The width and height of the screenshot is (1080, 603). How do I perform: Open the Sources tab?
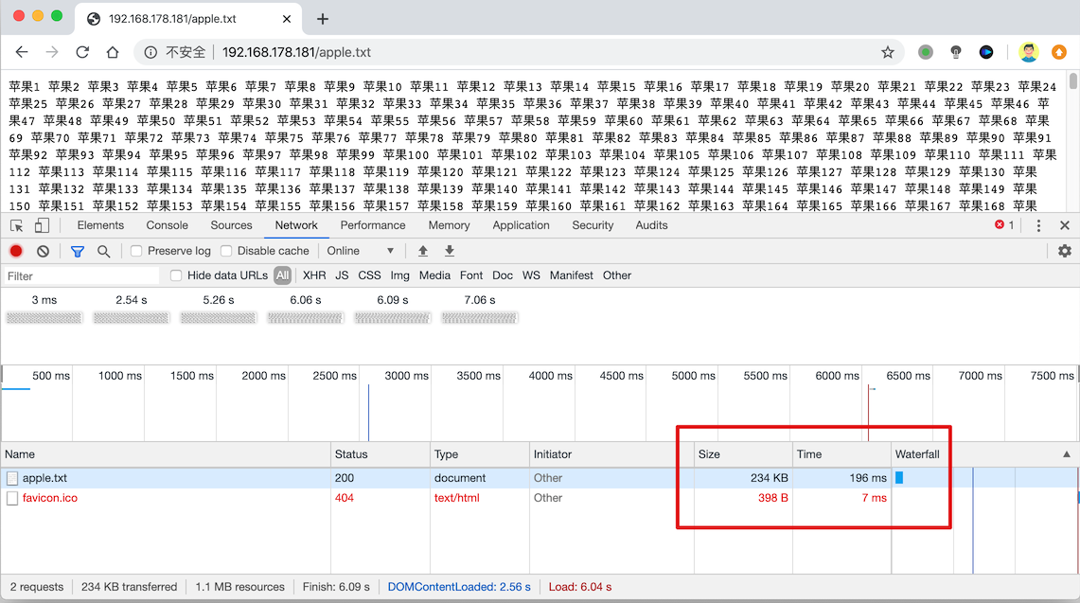(x=231, y=225)
